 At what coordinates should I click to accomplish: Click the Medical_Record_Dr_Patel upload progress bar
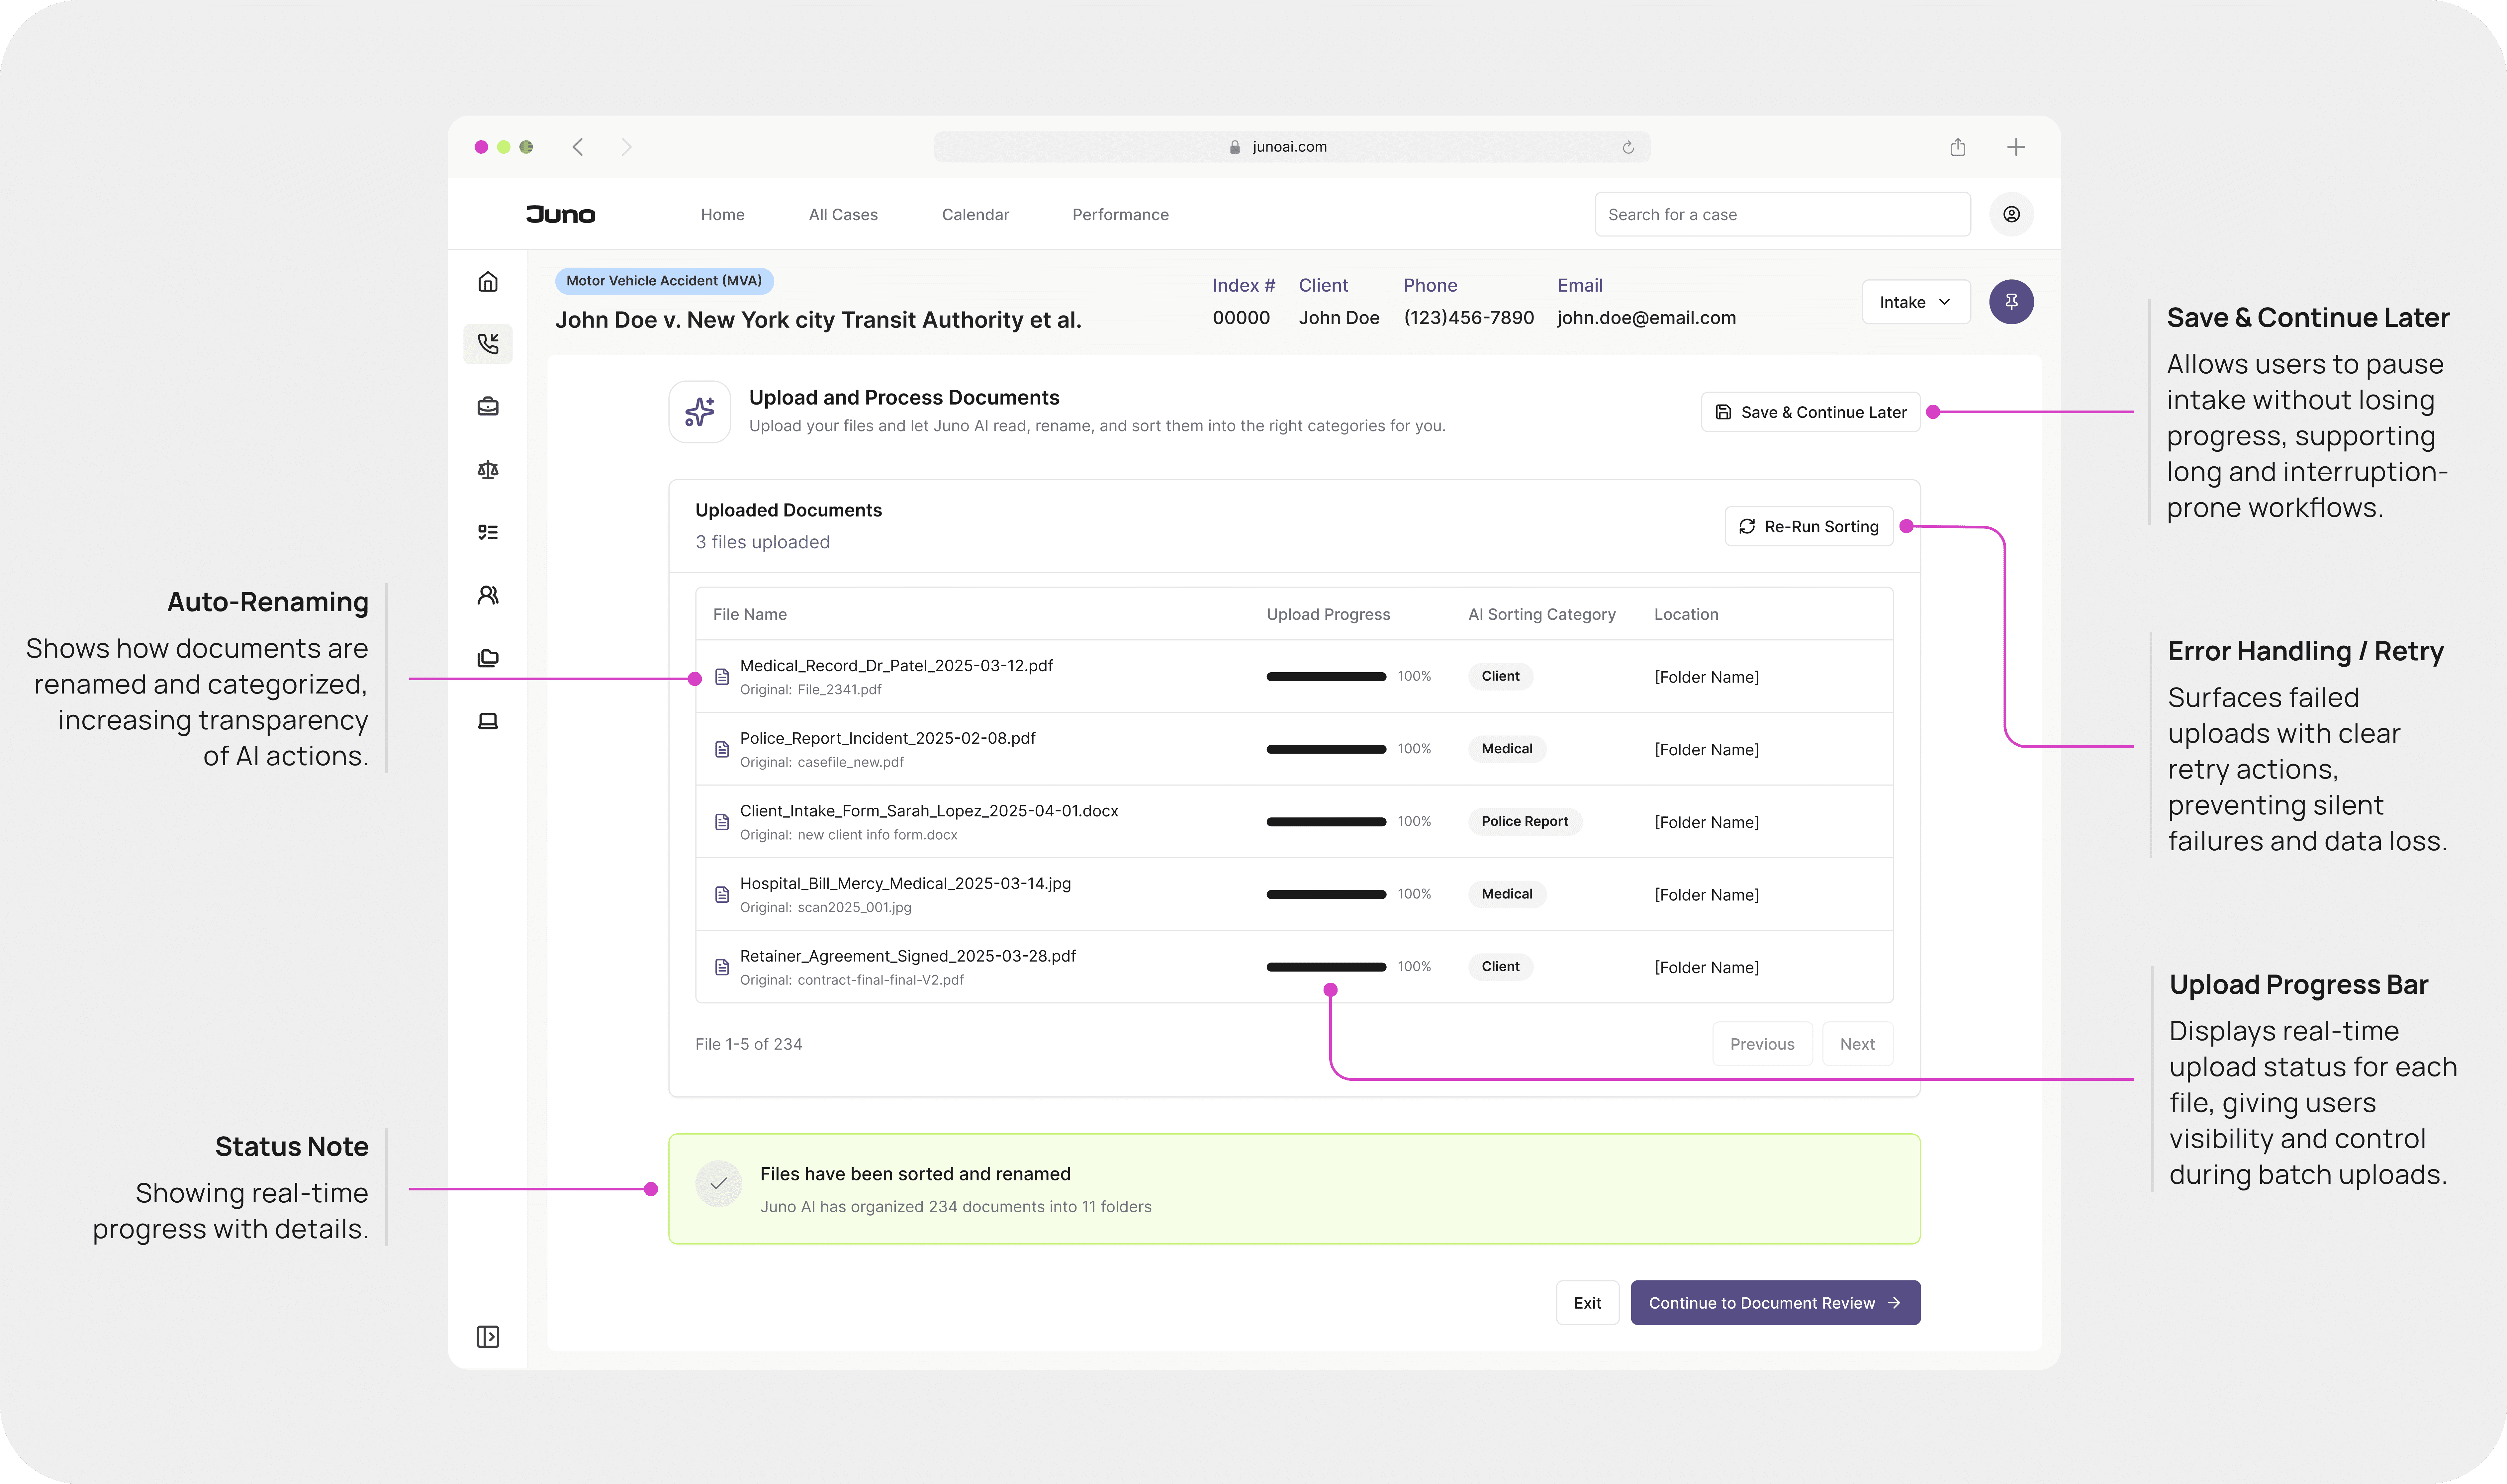pos(1326,677)
